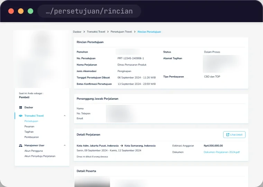The image size is (263, 187).
Task: Click approval number PRT-12345-240906-1
Action: point(131,59)
